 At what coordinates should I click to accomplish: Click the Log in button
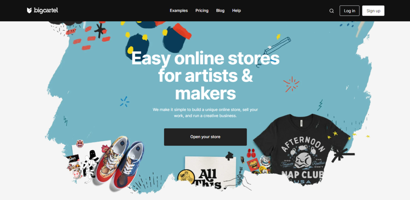[x=349, y=11]
